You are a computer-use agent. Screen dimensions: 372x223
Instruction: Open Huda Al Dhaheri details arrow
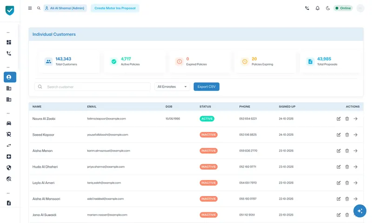[355, 167]
